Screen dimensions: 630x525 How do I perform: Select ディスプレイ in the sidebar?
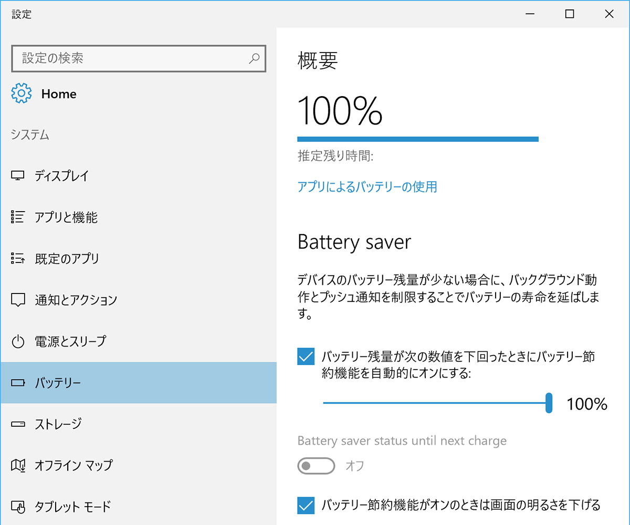[x=61, y=176]
